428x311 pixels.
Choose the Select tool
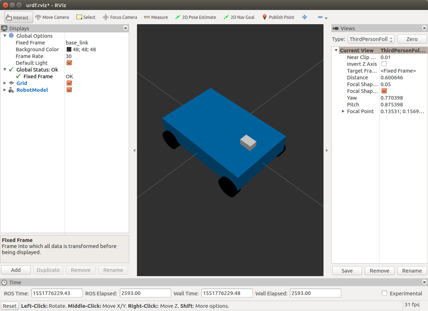coord(86,17)
